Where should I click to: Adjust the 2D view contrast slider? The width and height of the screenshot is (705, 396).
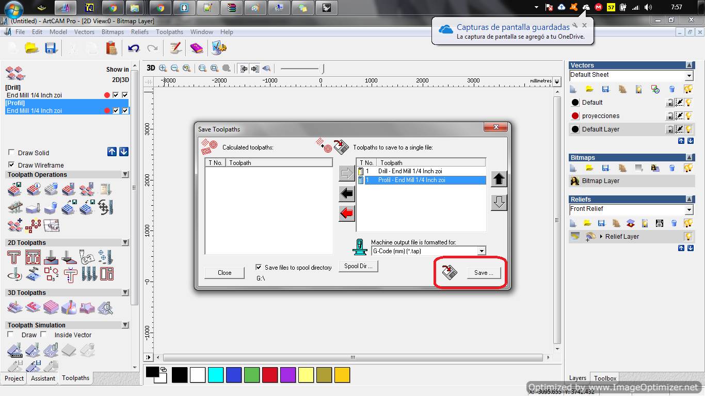tap(302, 68)
